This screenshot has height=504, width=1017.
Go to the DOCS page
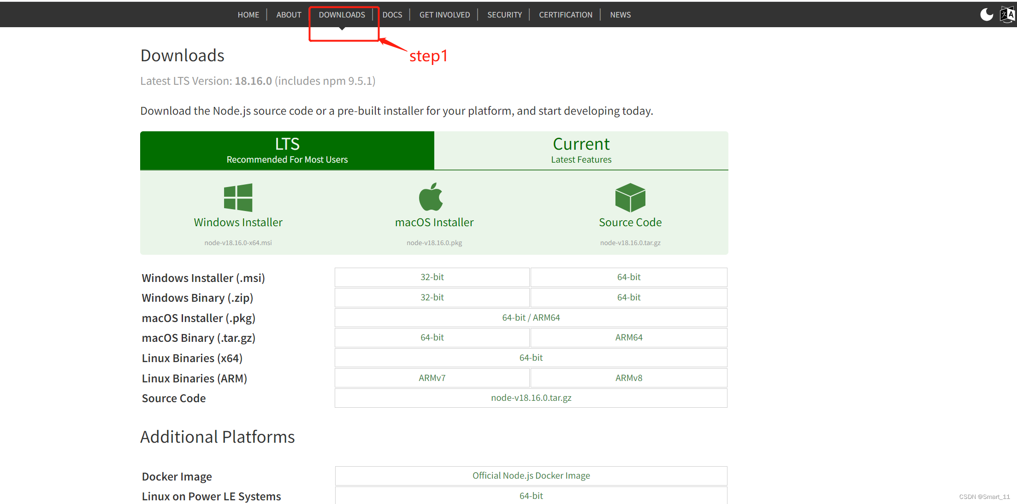[x=392, y=15]
